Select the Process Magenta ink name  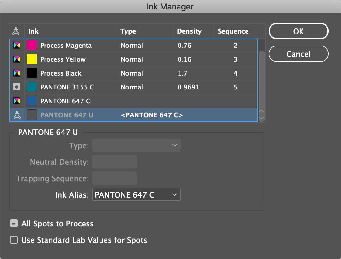(66, 46)
